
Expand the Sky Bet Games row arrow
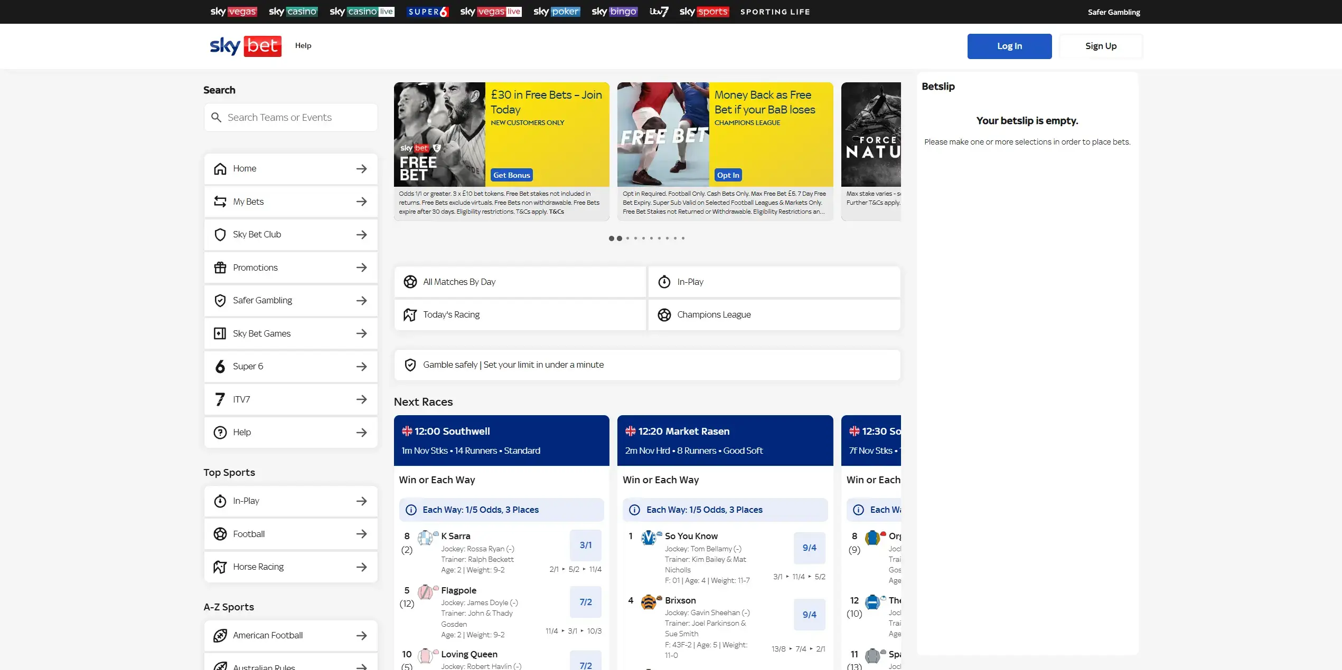coord(362,333)
